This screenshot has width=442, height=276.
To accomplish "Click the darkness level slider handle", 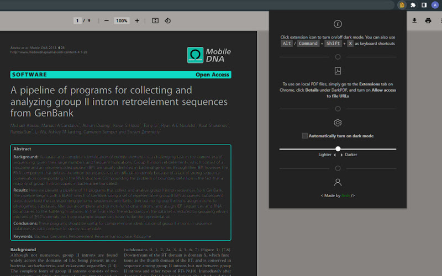I will pos(338,148).
